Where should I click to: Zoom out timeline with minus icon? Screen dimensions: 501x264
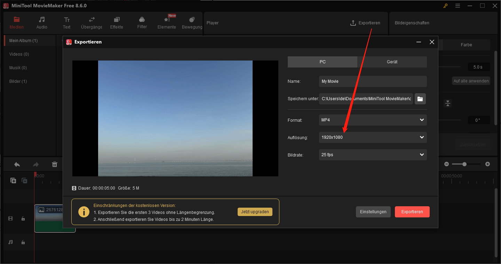click(446, 164)
